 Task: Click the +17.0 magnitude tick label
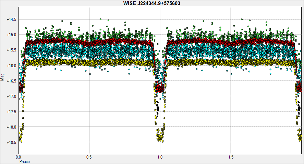pos(11,96)
